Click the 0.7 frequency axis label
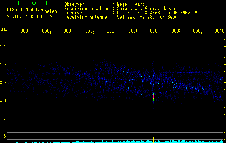The image size is (226, 143). point(4,118)
